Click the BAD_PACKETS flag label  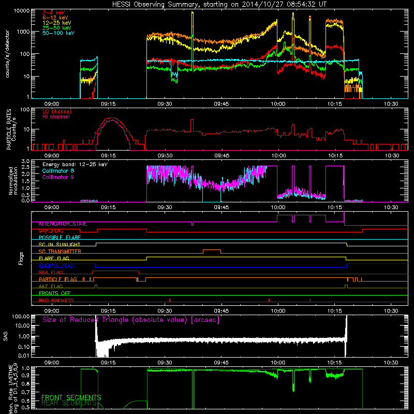point(56,301)
